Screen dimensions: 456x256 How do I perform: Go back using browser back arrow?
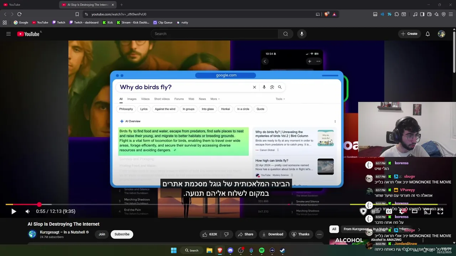tap(5, 14)
